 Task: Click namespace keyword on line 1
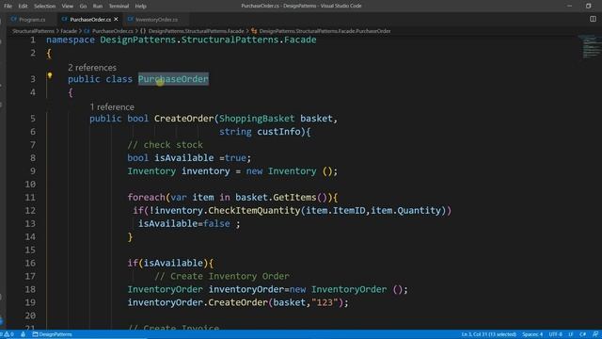click(71, 40)
